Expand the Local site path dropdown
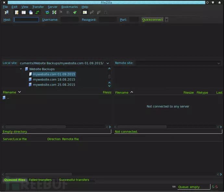Screen dimensions: 224x192 click(x=108, y=63)
